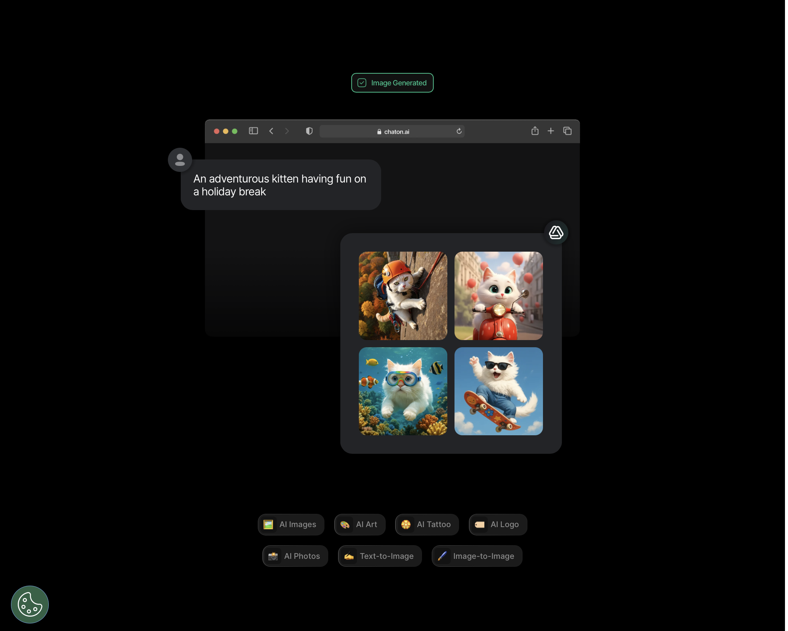The width and height of the screenshot is (788, 631).
Task: Open the Share icon in the browser toolbar
Action: coord(535,131)
